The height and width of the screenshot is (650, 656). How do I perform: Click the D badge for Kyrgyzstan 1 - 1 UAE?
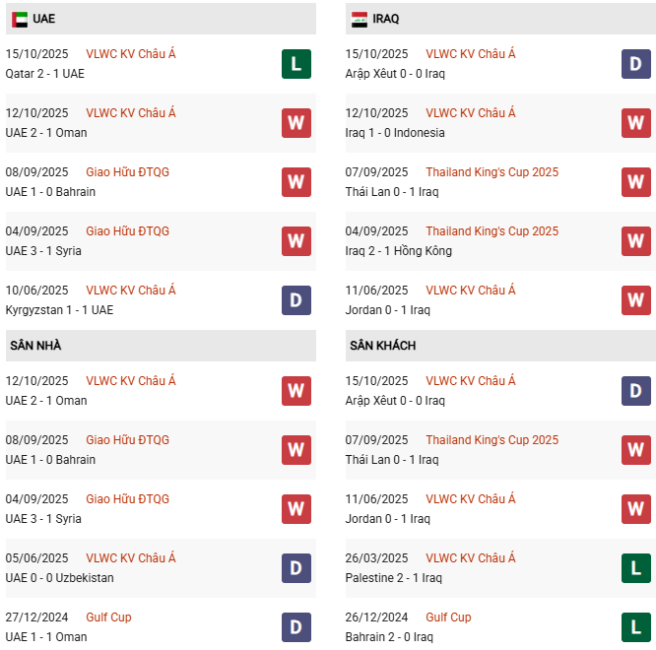click(x=296, y=300)
